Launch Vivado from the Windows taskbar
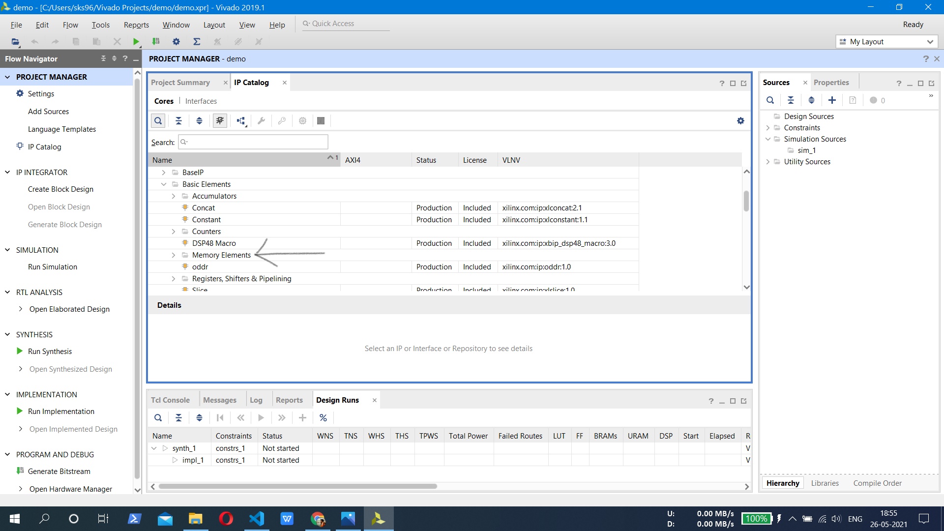The image size is (944, 531). coord(379,519)
